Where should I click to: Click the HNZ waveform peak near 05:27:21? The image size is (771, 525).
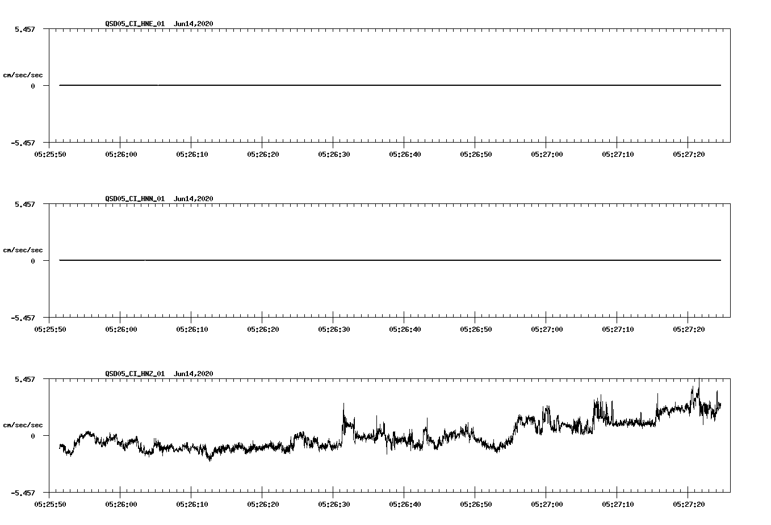(698, 389)
